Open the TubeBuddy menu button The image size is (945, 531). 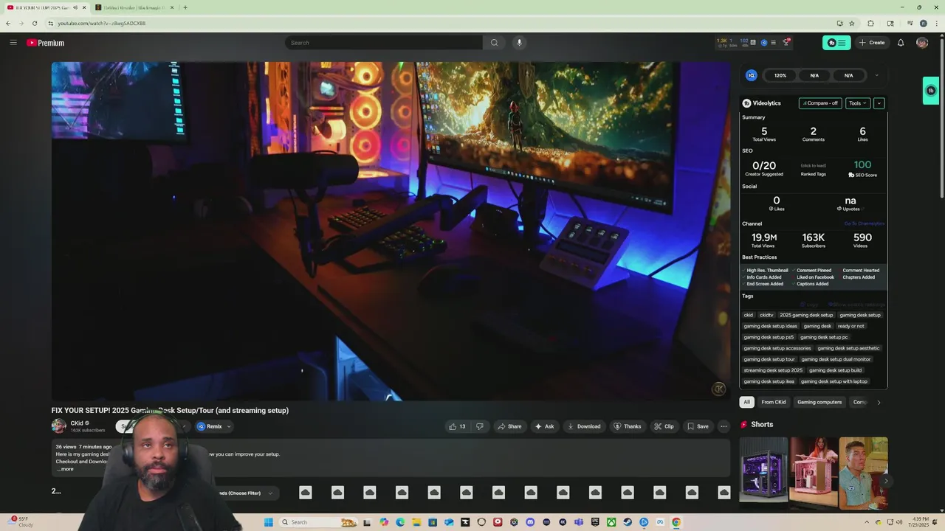[x=836, y=43]
